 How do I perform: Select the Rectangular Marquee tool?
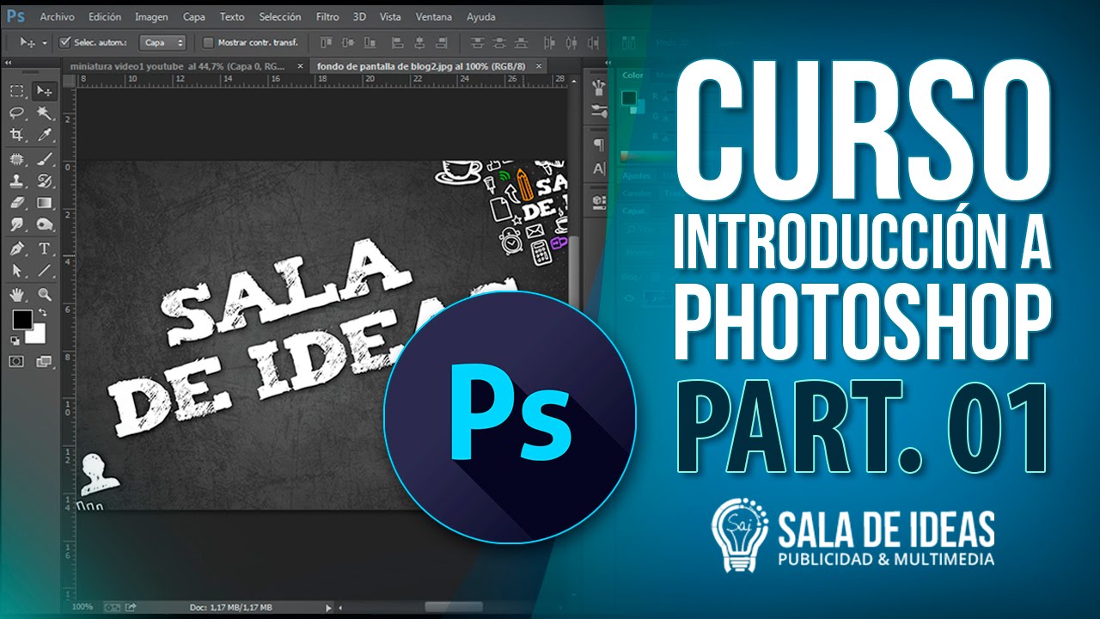click(16, 91)
